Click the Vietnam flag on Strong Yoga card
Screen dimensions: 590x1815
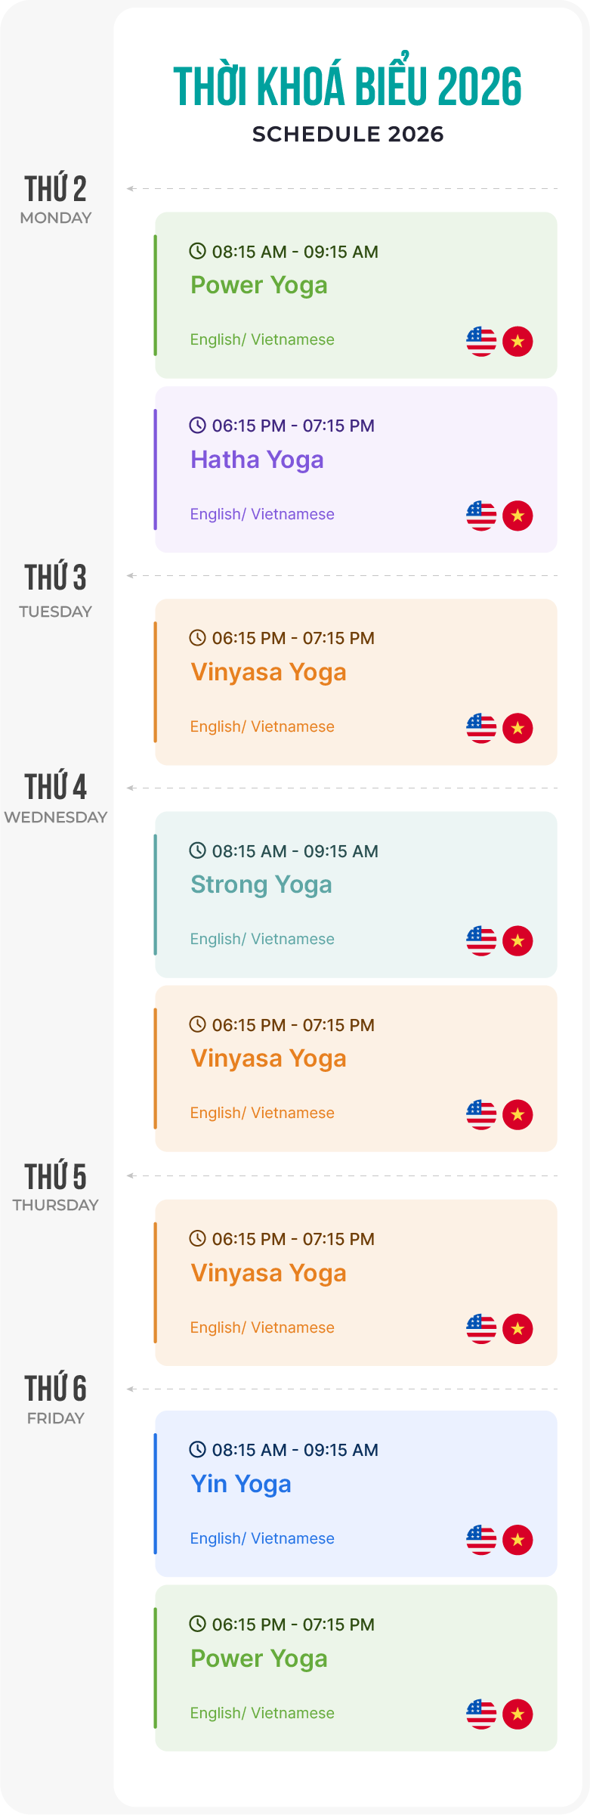tap(517, 941)
